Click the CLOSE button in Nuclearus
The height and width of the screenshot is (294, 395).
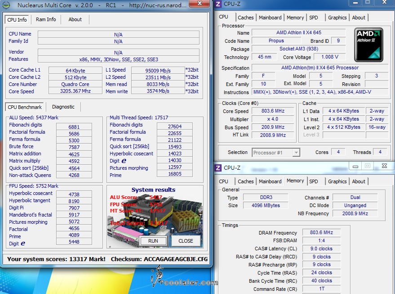pyautogui.click(x=186, y=241)
